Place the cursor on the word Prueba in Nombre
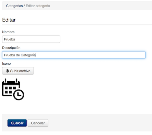 coord(10,39)
